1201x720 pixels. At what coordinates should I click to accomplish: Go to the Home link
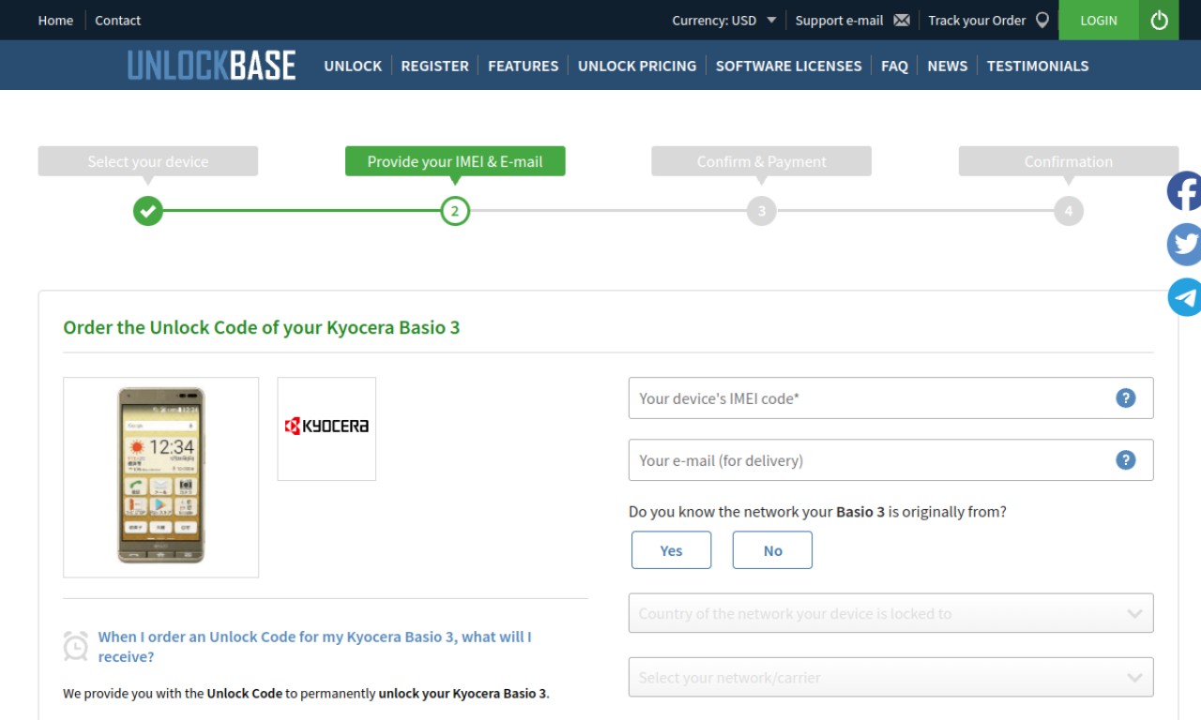tap(55, 20)
